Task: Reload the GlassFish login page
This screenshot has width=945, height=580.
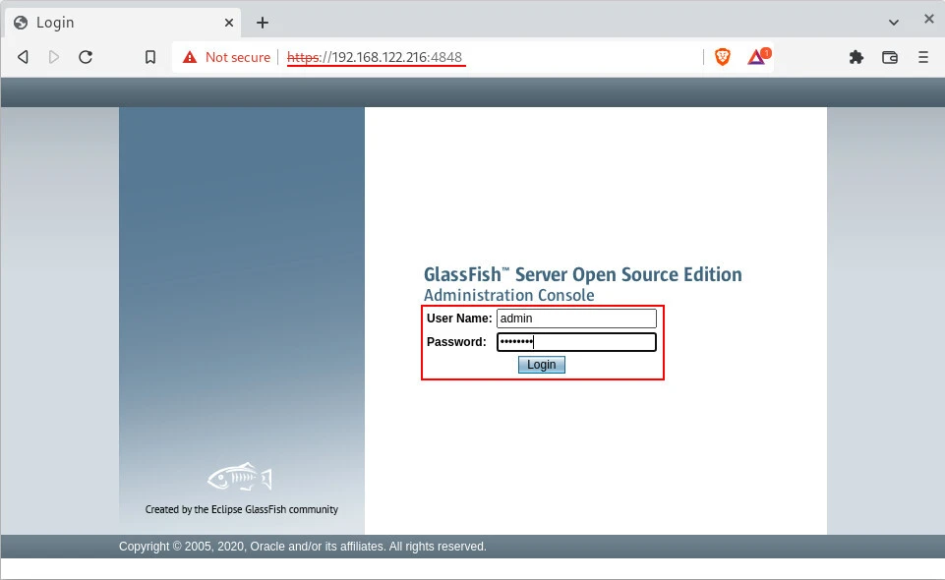Action: tap(86, 57)
